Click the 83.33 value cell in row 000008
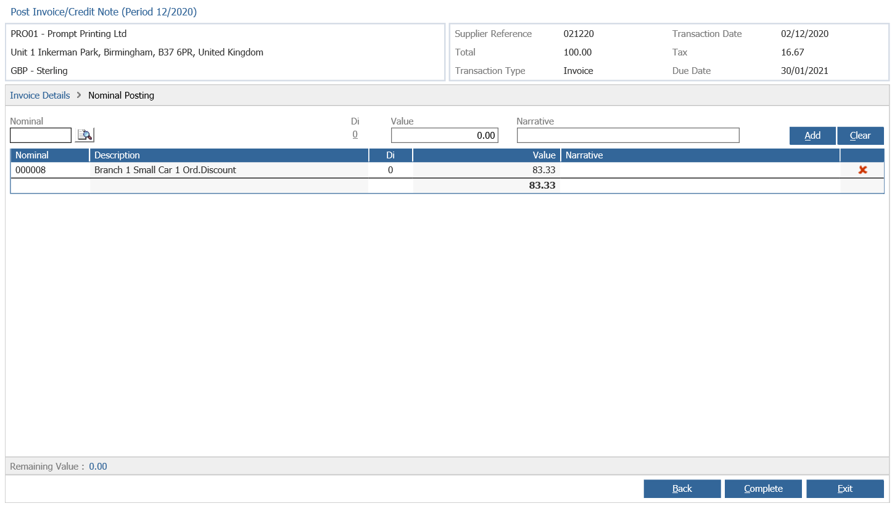This screenshot has height=506, width=892. (486, 170)
